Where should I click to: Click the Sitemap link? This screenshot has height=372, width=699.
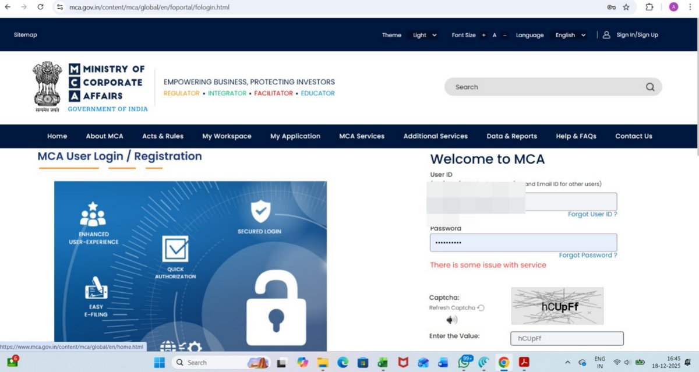click(26, 35)
